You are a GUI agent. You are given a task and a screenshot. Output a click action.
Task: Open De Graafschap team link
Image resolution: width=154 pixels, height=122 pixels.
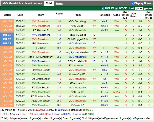coord(40,79)
